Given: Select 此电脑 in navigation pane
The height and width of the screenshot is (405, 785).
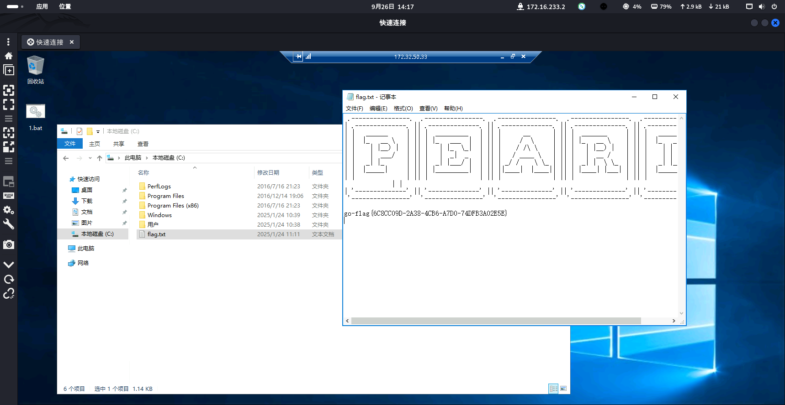Looking at the screenshot, I should click(85, 249).
